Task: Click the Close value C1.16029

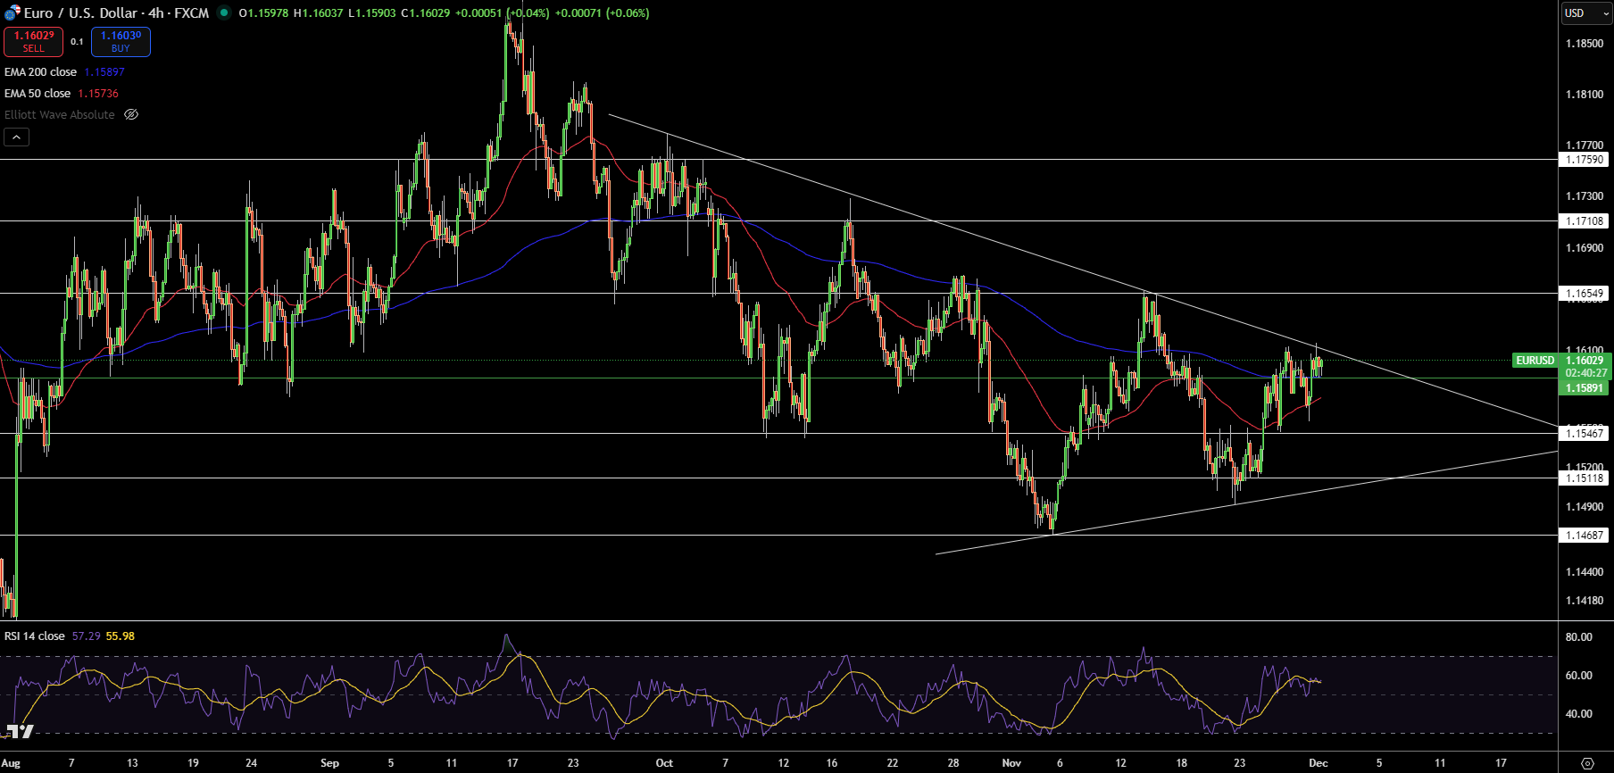Action: 426,12
